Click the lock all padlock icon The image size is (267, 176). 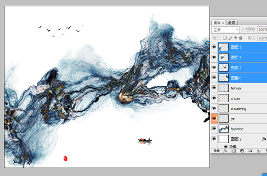pos(241,38)
